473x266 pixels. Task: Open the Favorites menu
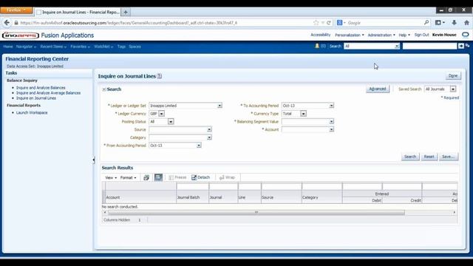(81, 47)
